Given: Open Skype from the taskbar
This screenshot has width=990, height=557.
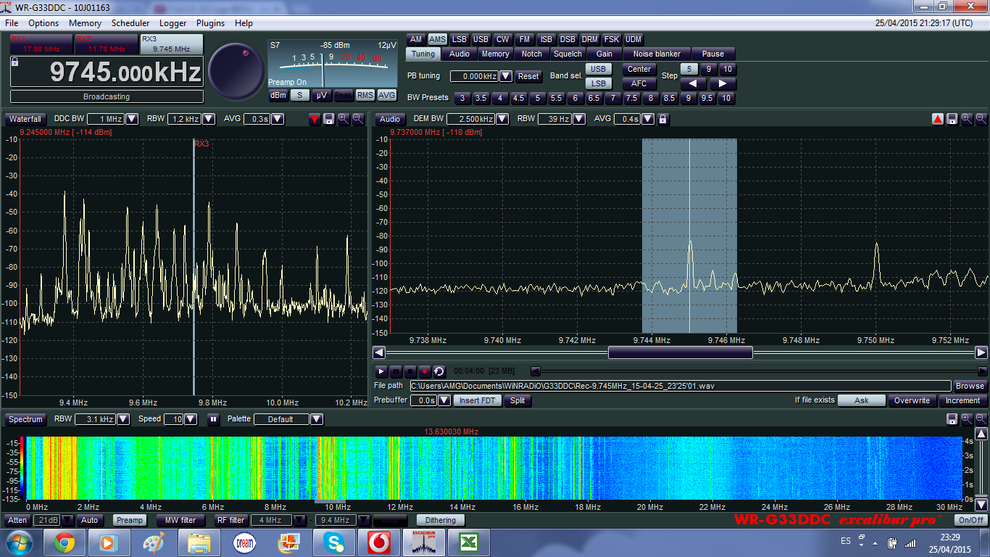Looking at the screenshot, I should coord(334,542).
